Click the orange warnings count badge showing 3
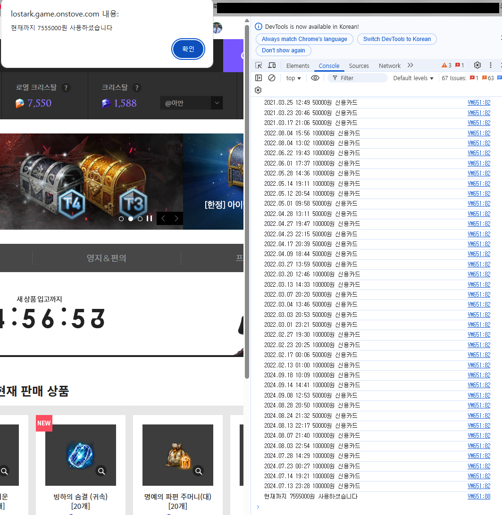This screenshot has height=515, width=502. click(x=446, y=66)
